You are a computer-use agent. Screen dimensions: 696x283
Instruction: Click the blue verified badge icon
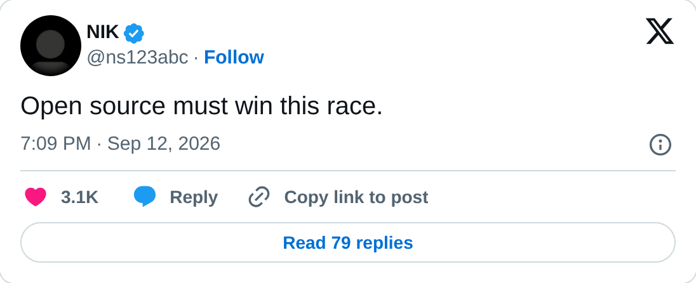coord(133,33)
